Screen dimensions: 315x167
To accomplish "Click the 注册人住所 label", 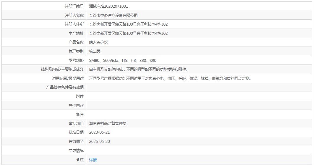I will click(x=74, y=24).
